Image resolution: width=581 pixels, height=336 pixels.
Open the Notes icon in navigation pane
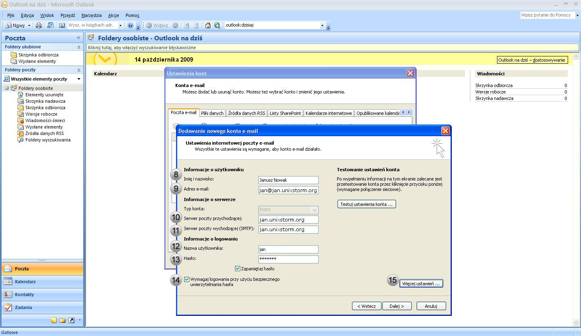tap(54, 320)
